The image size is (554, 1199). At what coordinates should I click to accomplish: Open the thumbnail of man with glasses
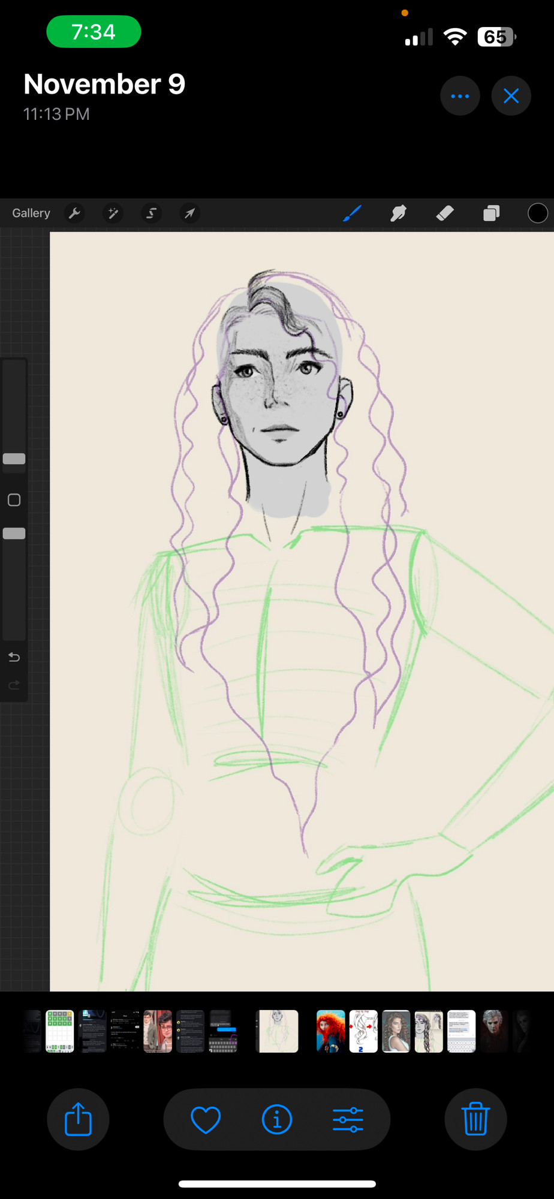pos(158,1031)
